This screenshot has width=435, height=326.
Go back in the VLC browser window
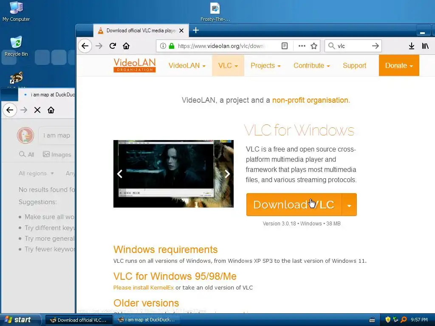pos(85,46)
